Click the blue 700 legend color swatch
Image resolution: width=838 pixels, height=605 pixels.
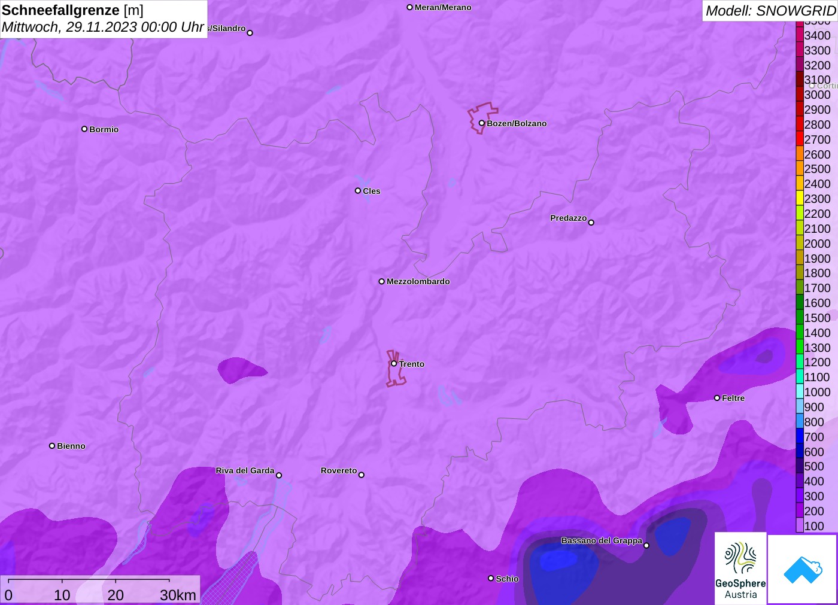click(800, 436)
